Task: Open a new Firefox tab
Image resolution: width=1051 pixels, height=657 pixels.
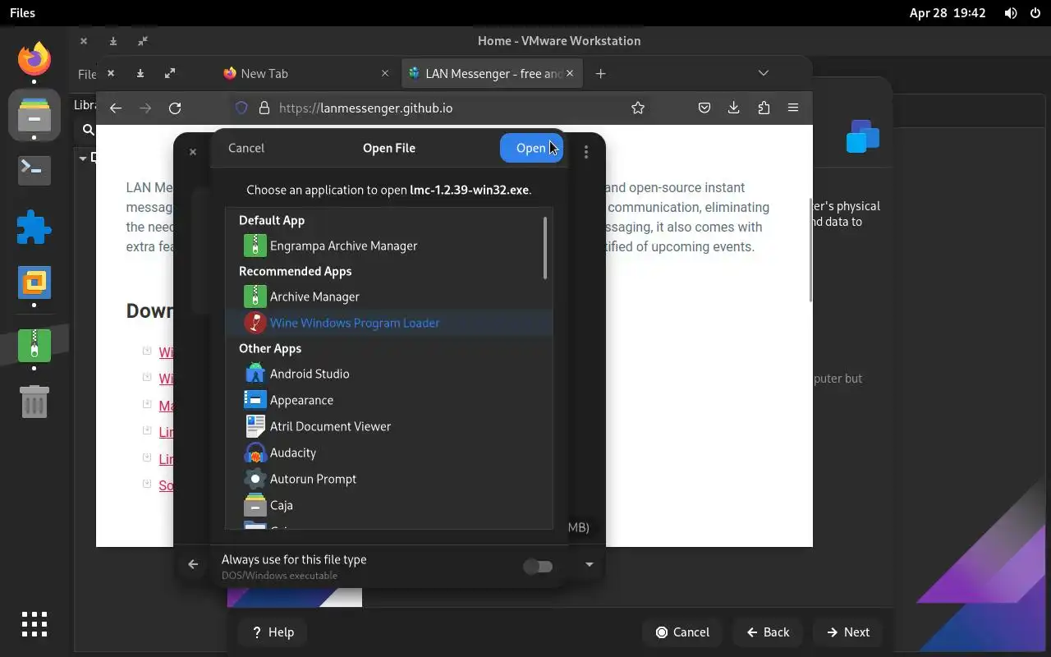Action: [600, 74]
